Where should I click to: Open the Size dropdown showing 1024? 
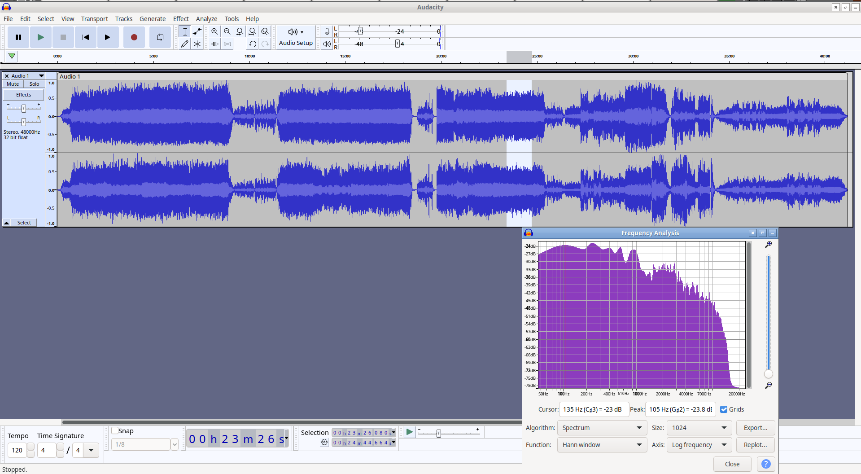point(699,428)
